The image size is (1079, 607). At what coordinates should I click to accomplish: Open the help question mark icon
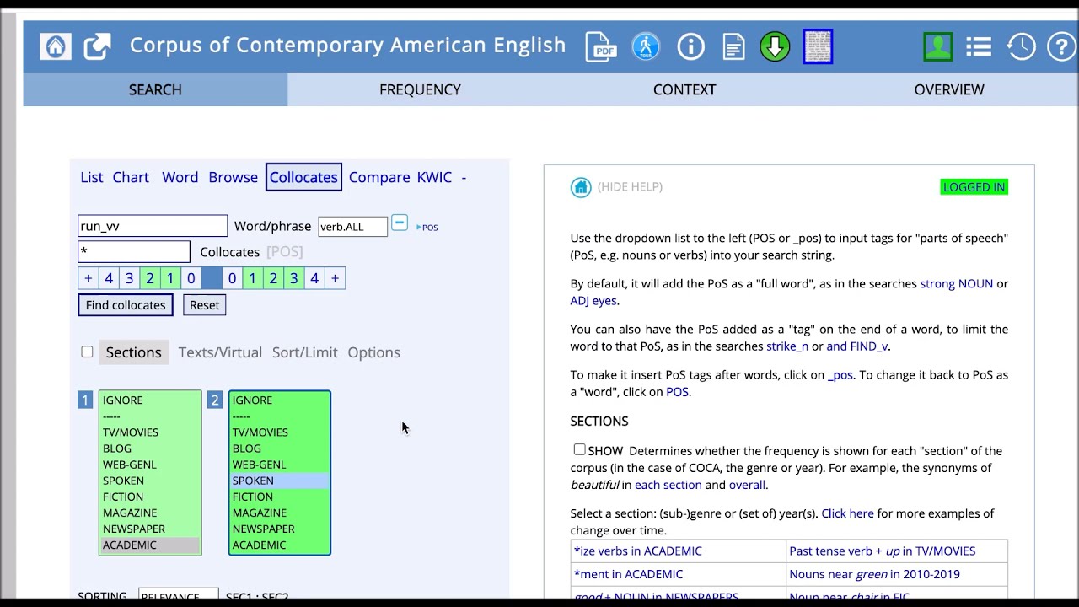[1061, 46]
